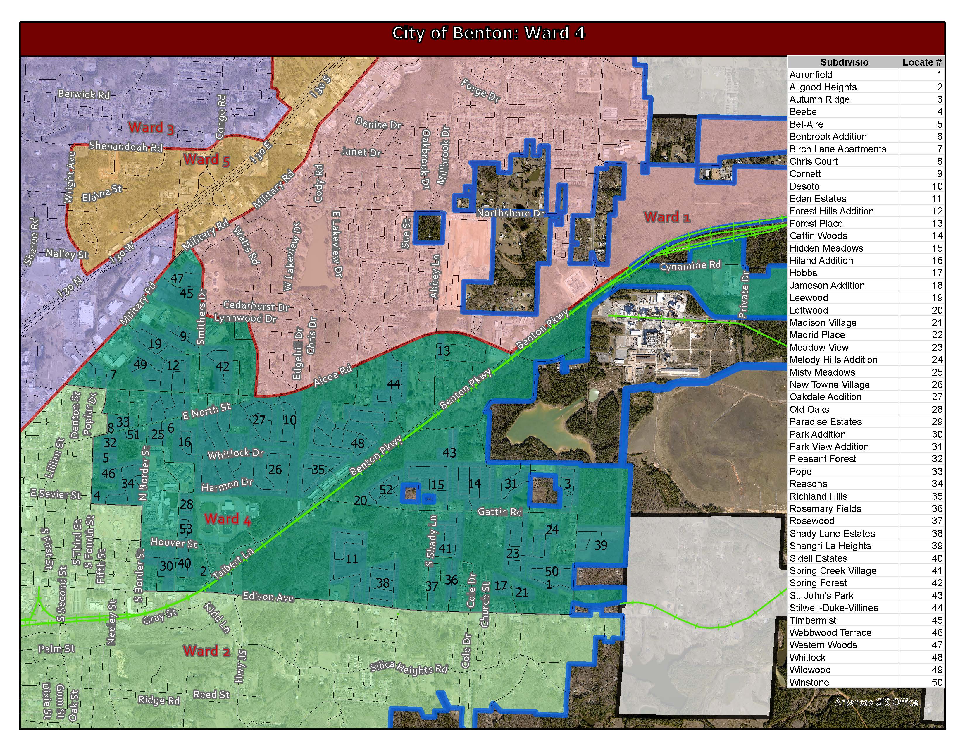The width and height of the screenshot is (965, 746).
Task: Click the 'Harmon Dr' street label
Action: (x=227, y=485)
